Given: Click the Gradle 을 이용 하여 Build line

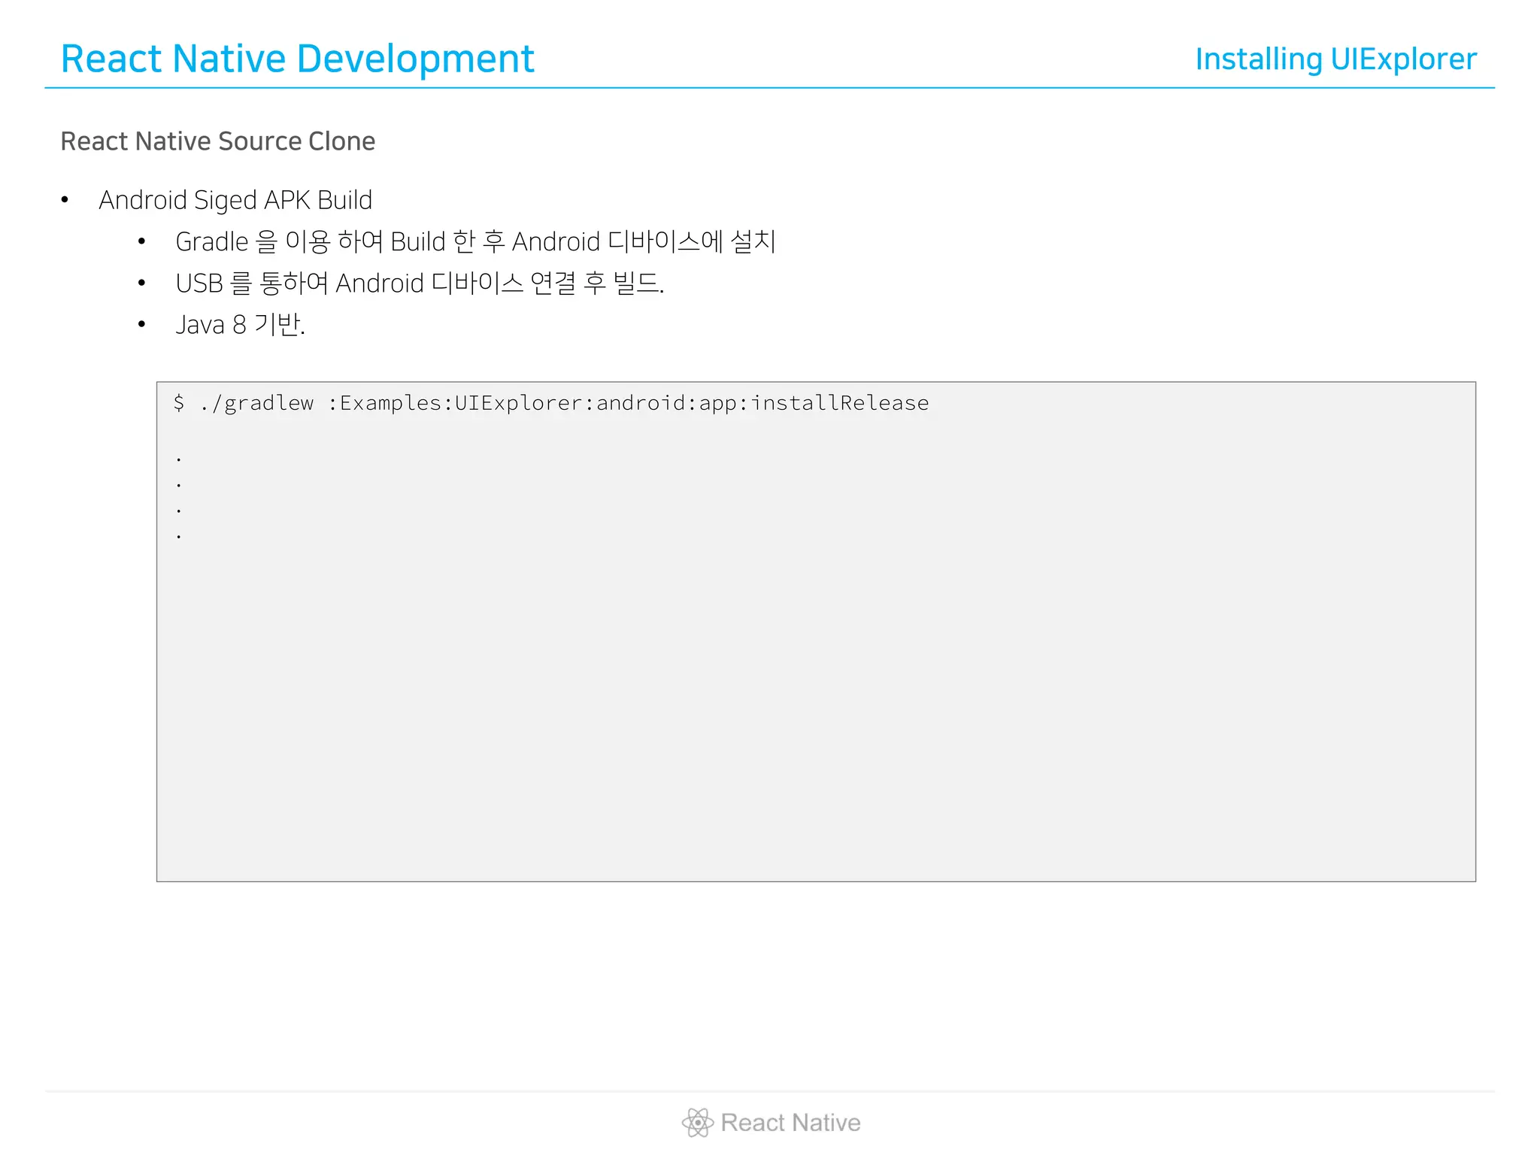Looking at the screenshot, I should pyautogui.click(x=475, y=241).
